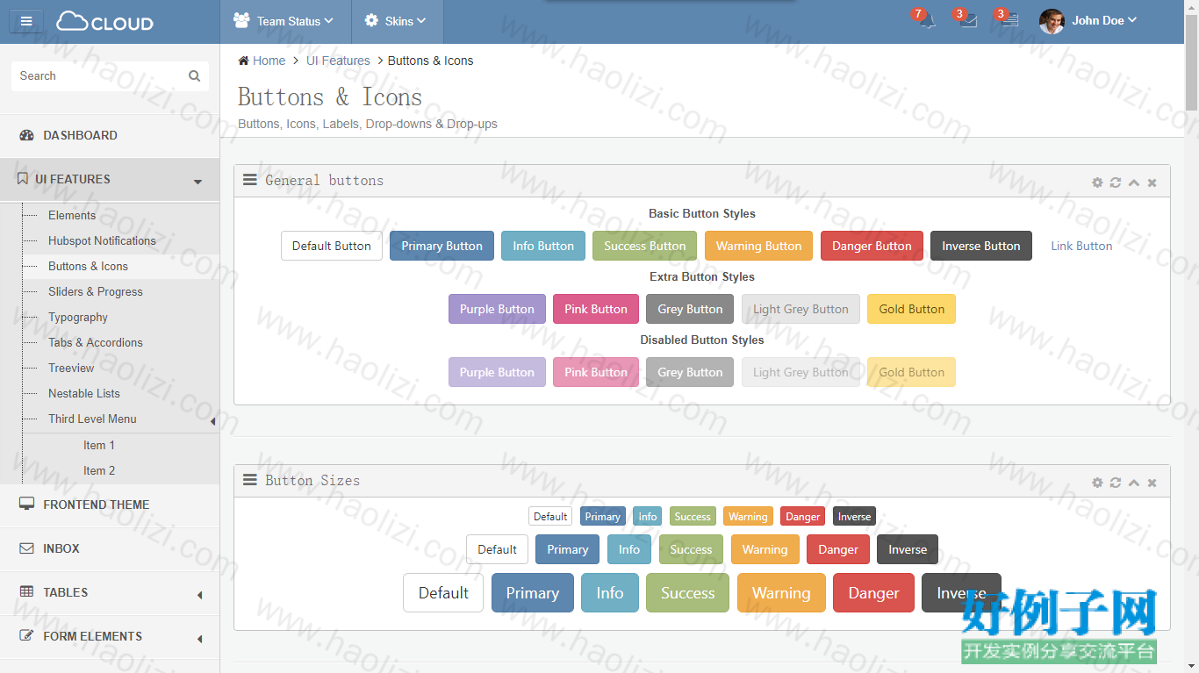This screenshot has height=673, width=1199.
Task: Click the medium Success size button
Action: pyautogui.click(x=691, y=550)
